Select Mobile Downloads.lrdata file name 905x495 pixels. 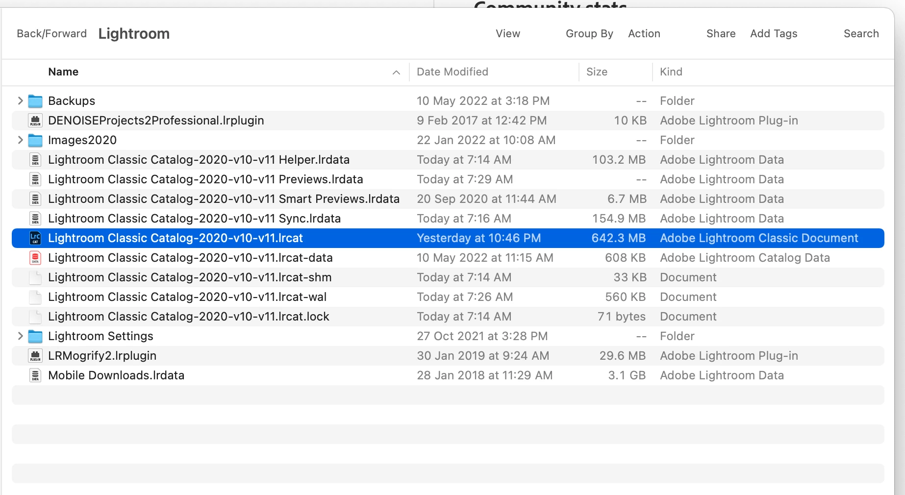(x=116, y=375)
